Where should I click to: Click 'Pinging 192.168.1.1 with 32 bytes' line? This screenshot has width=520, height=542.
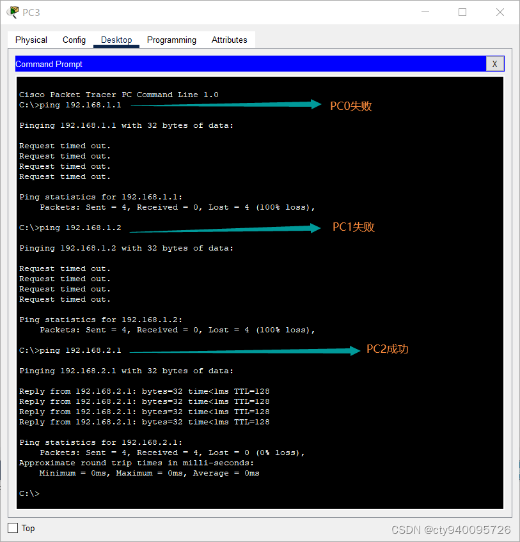point(126,125)
